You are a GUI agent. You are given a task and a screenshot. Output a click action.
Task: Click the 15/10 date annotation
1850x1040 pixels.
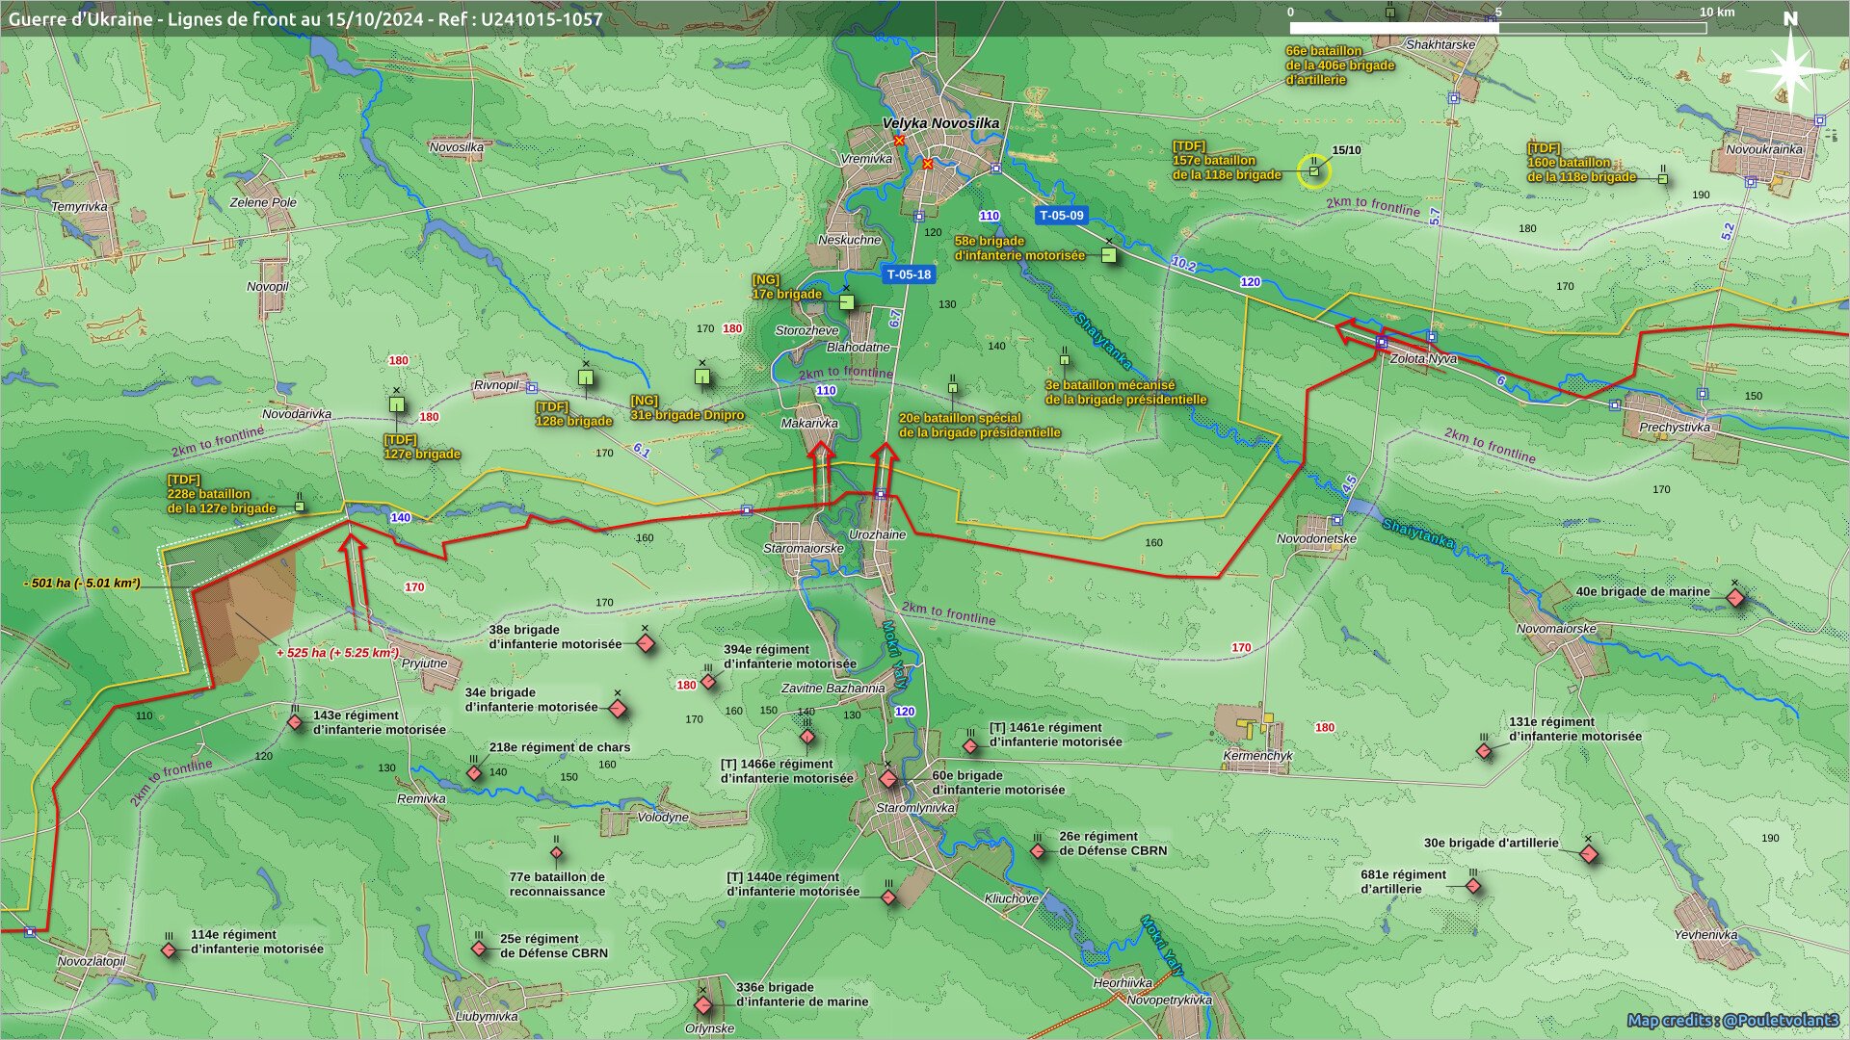pyautogui.click(x=1346, y=150)
